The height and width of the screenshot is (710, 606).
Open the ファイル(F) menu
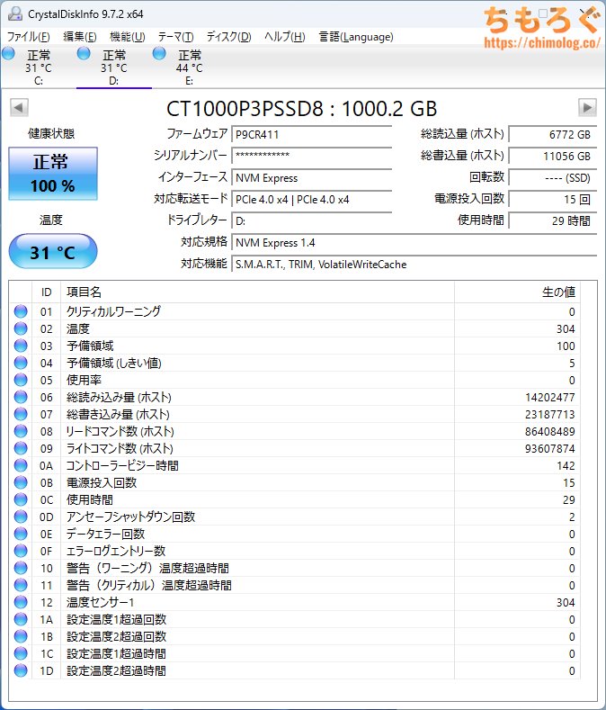point(29,37)
